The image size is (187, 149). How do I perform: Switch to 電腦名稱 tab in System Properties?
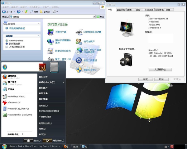[121, 10]
